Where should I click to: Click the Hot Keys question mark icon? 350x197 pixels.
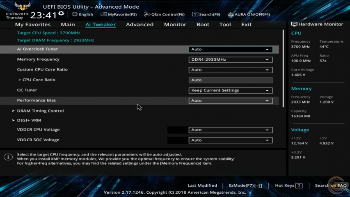coord(299,186)
